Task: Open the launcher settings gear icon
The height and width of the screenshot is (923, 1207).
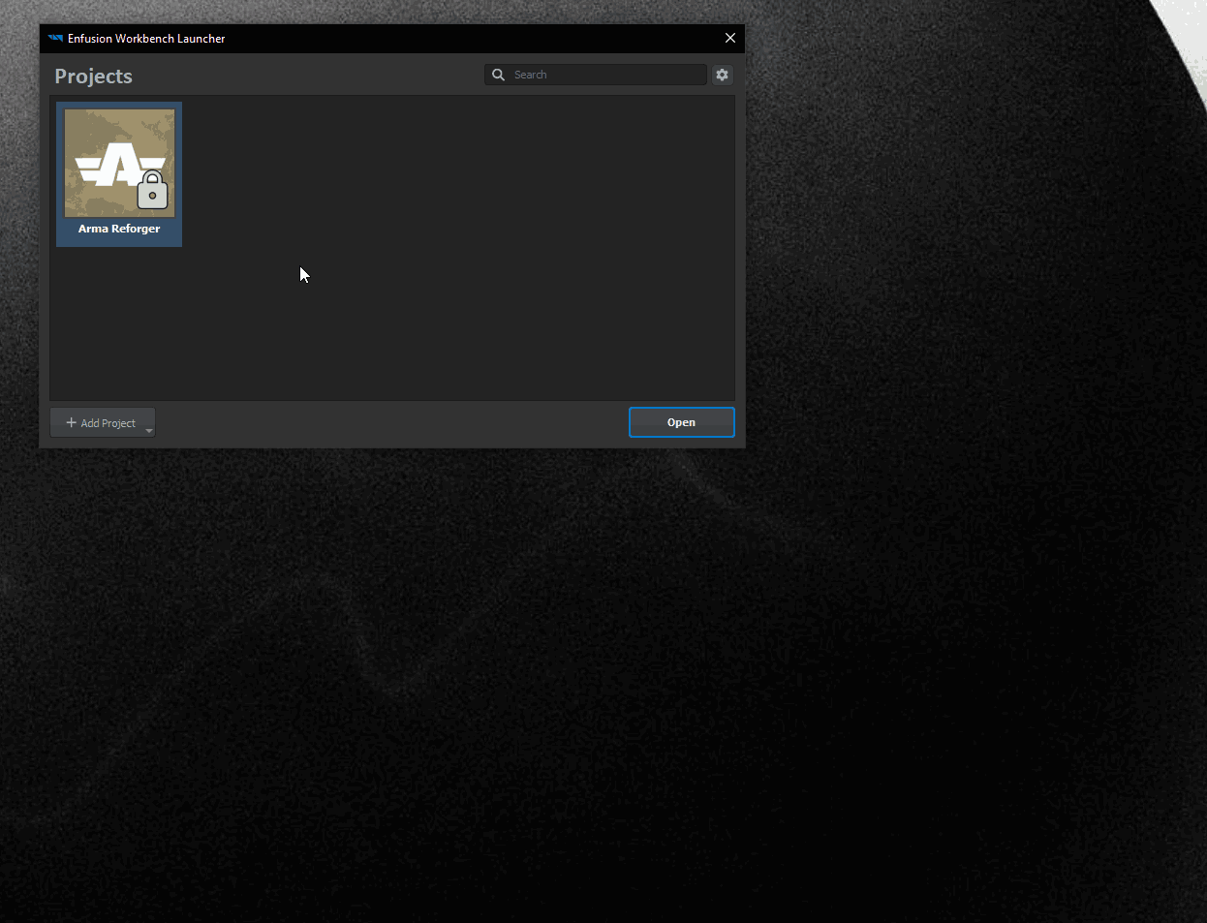Action: 722,75
